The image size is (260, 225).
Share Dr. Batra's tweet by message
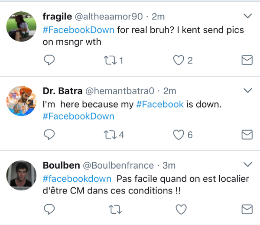pos(247,135)
